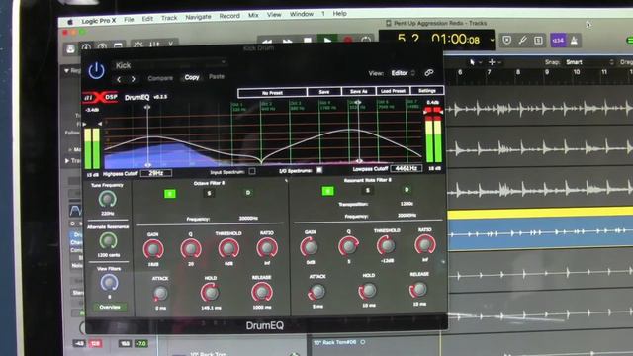Toggle the count-in 1234 button
Screen dimensions: 633x356
click(x=558, y=40)
